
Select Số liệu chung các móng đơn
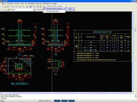pos(54,6)
